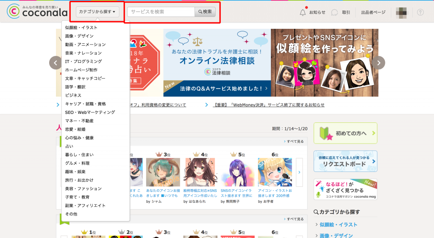Click すべて見る in first ranking section
This screenshot has height=238, width=434.
294,141
